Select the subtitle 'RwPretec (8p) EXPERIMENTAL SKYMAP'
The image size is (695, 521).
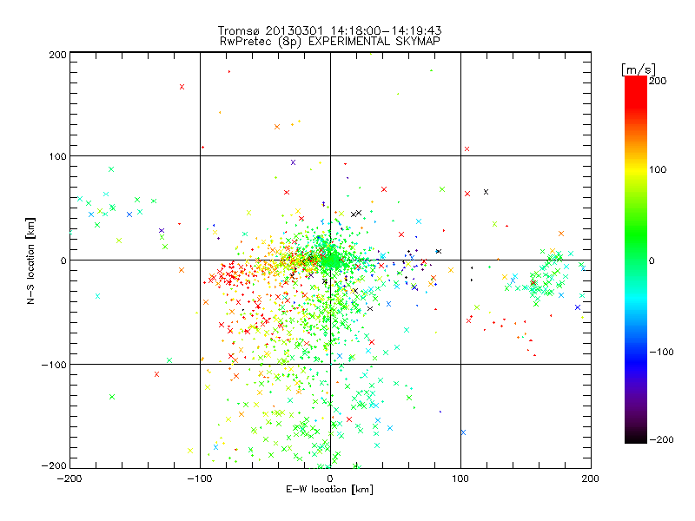330,41
